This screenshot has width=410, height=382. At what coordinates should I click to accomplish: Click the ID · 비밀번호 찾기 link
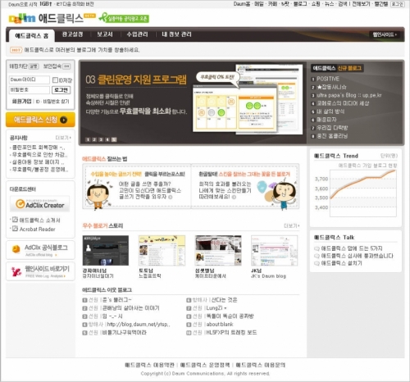52,102
